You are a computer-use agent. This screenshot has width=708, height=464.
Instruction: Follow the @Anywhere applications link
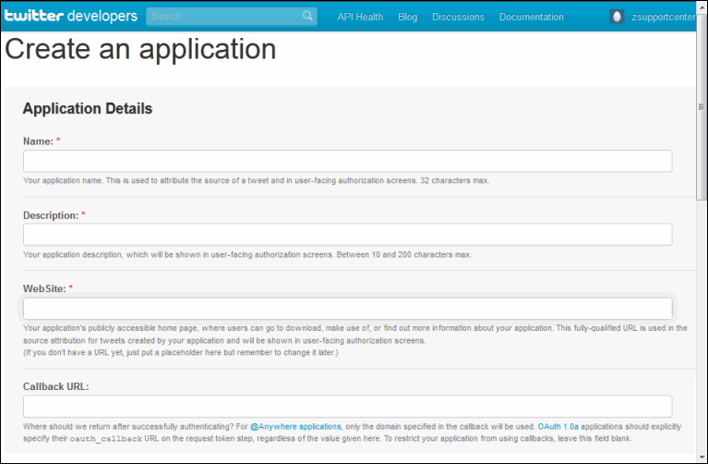(x=295, y=426)
